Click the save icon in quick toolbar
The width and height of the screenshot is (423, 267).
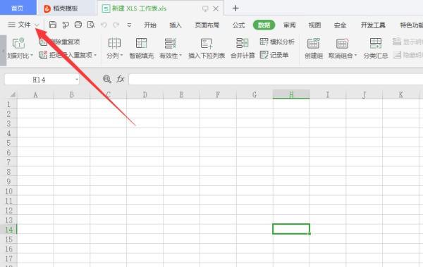53,25
